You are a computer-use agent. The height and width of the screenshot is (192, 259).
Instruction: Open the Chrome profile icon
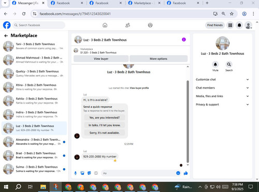244,14
